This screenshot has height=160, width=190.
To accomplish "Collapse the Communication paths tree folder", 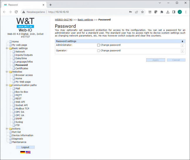I will [x=7, y=85].
